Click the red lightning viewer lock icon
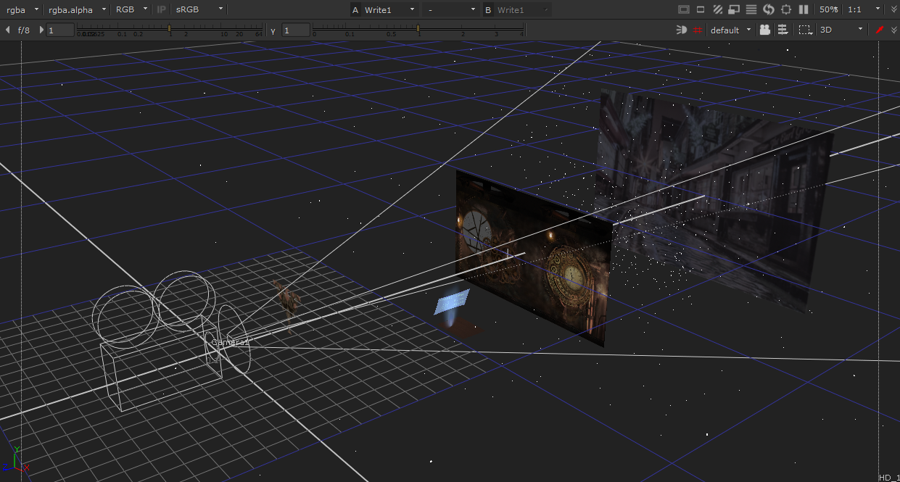900x482 pixels. point(880,30)
